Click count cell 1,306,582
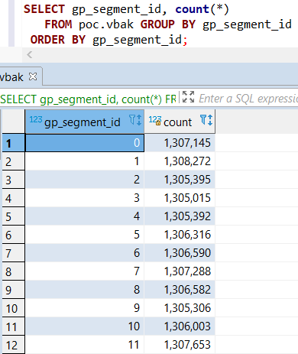Screen dimensions: 298x354 180,290
